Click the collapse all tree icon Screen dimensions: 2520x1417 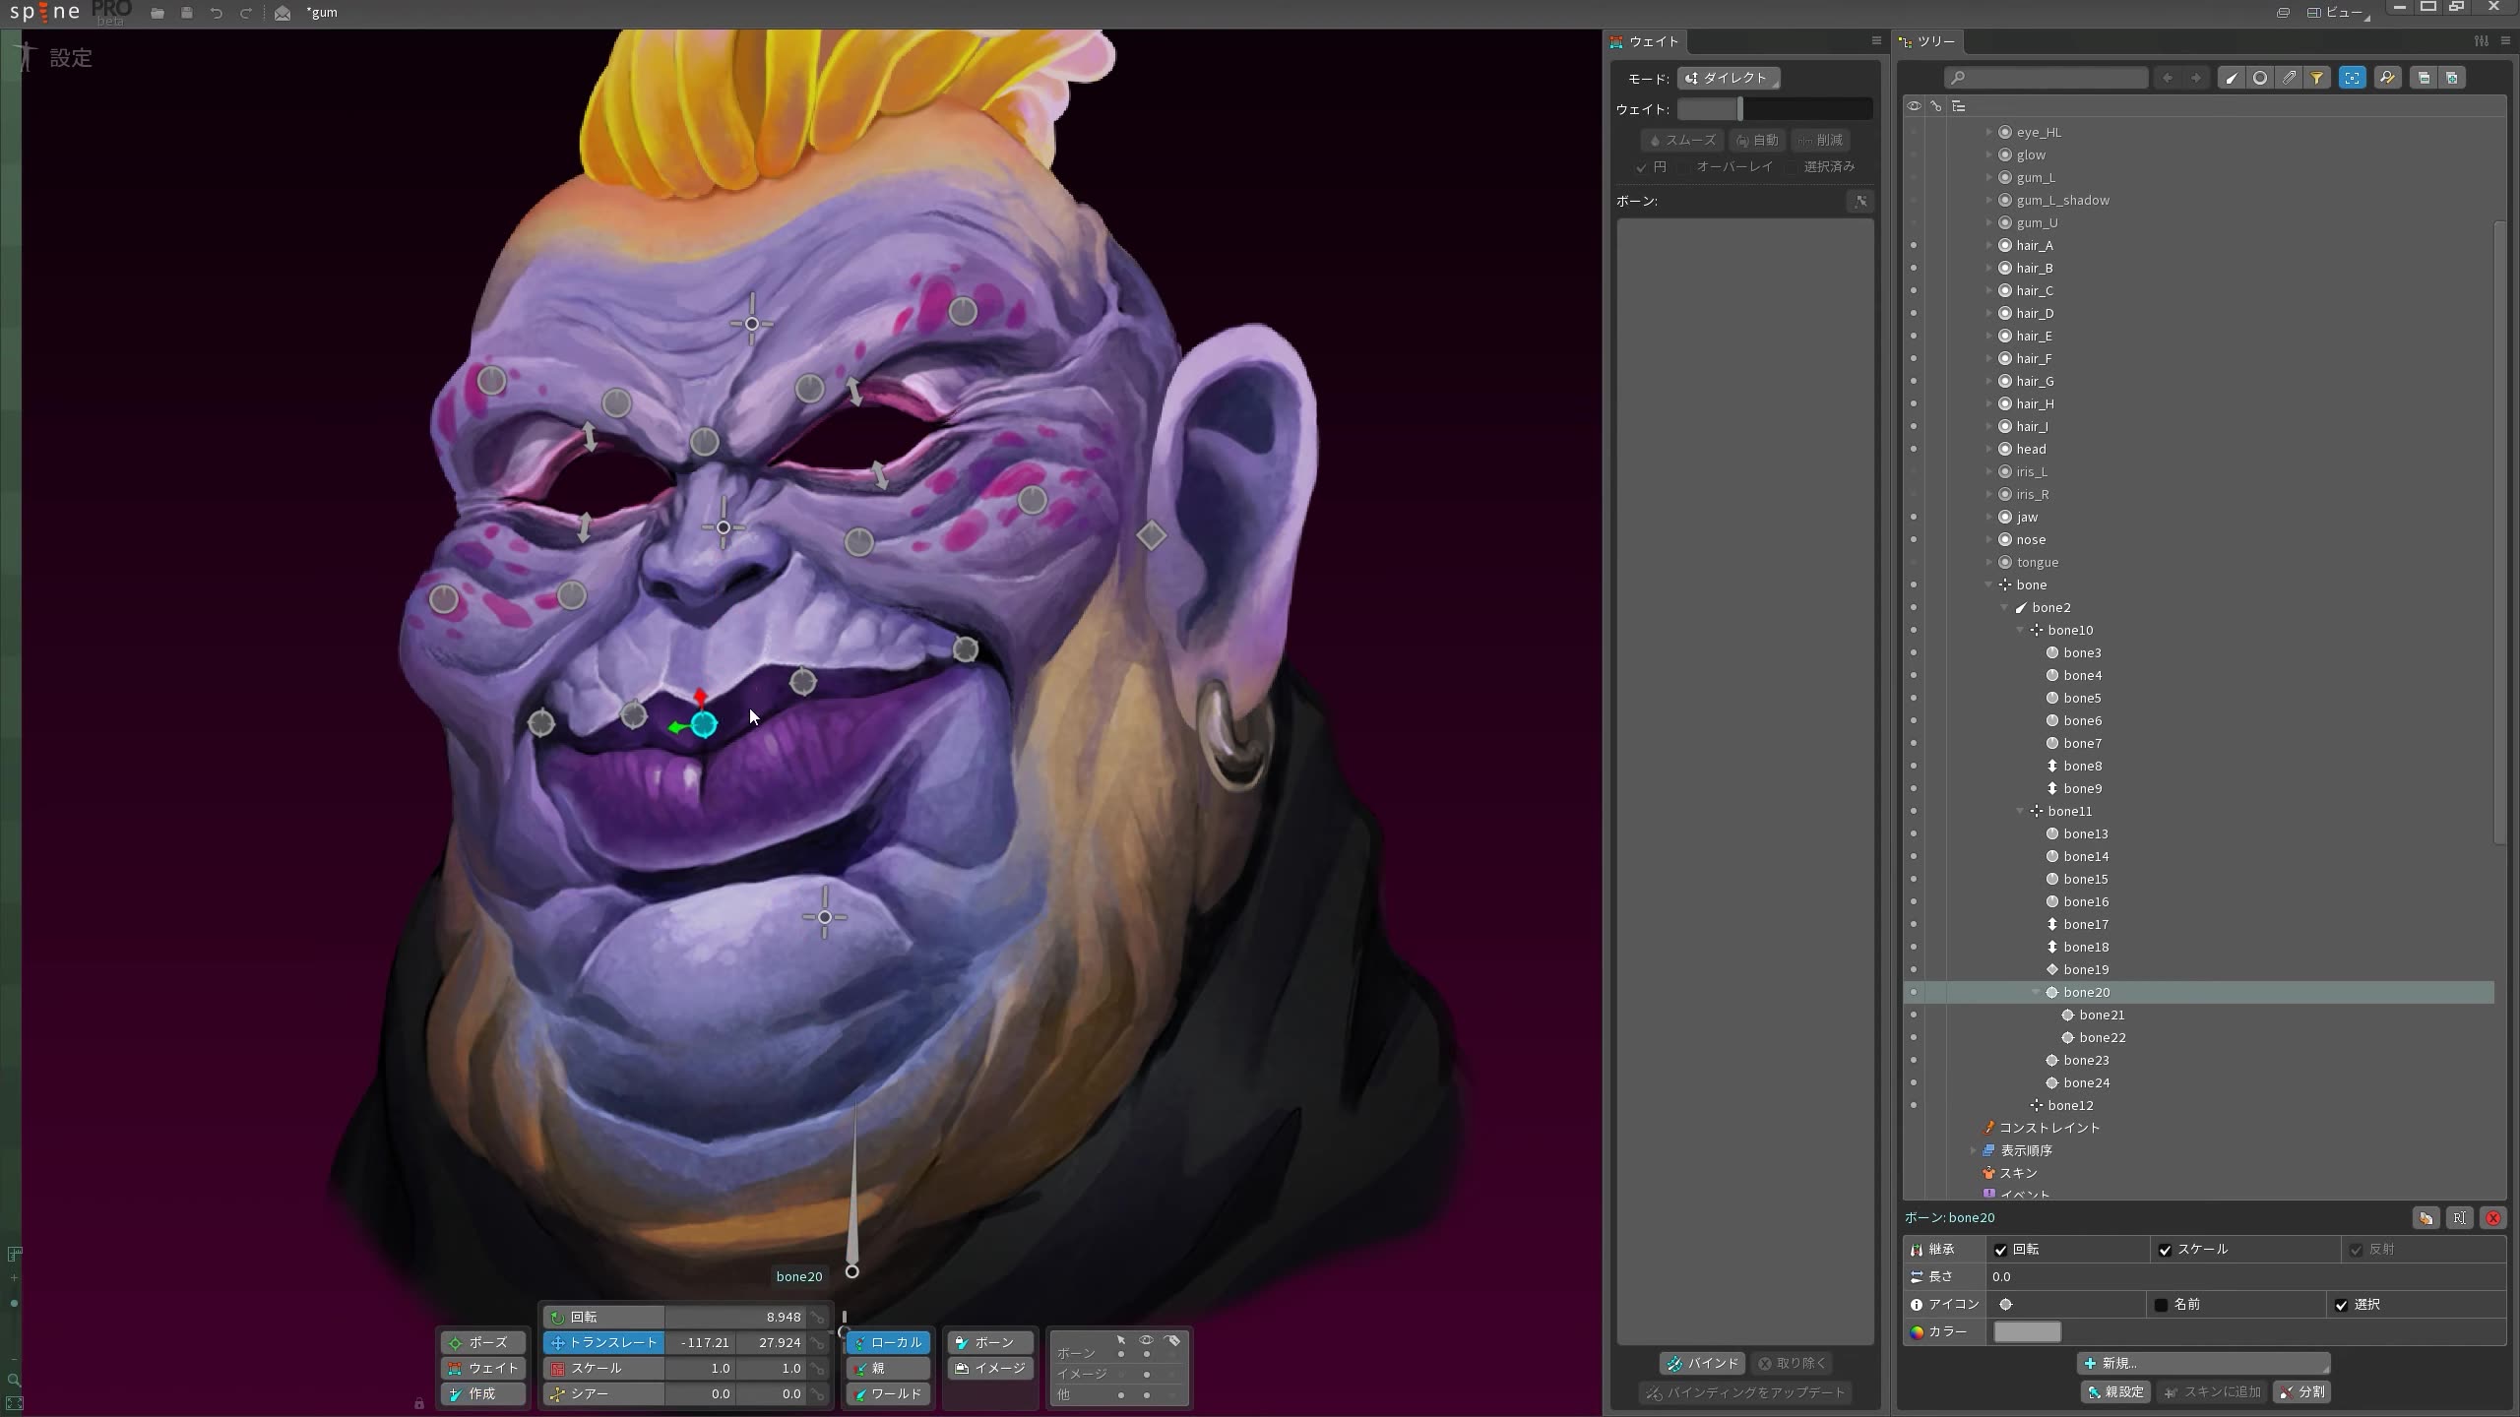[2424, 78]
